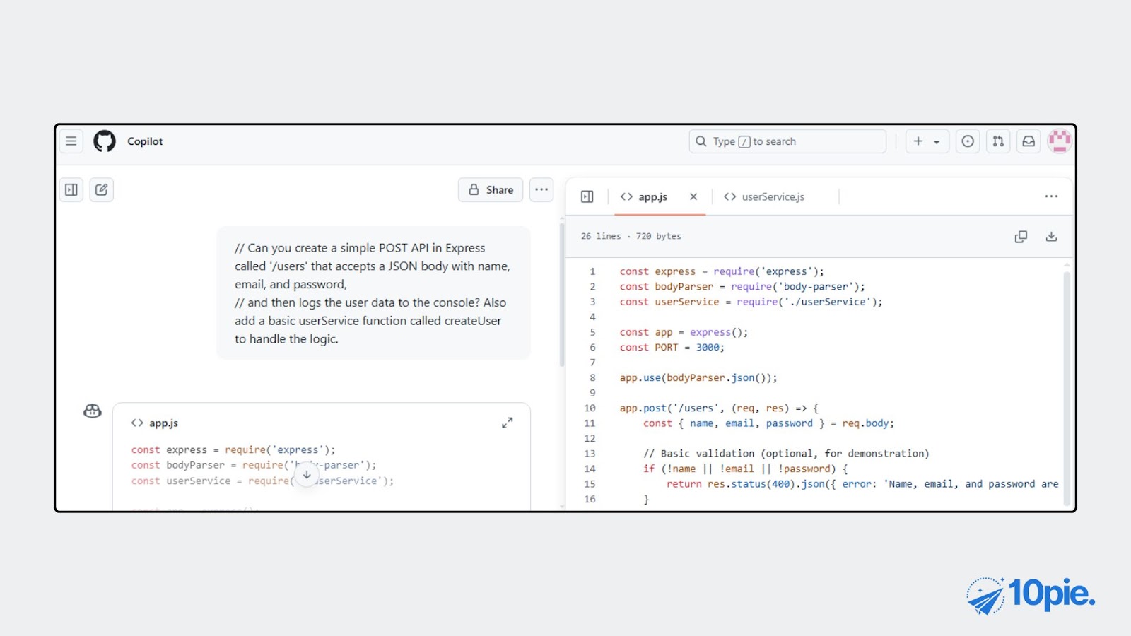Click the '26 lines · 720 bytes' text
Screen dimensions: 1131x636
(x=631, y=236)
